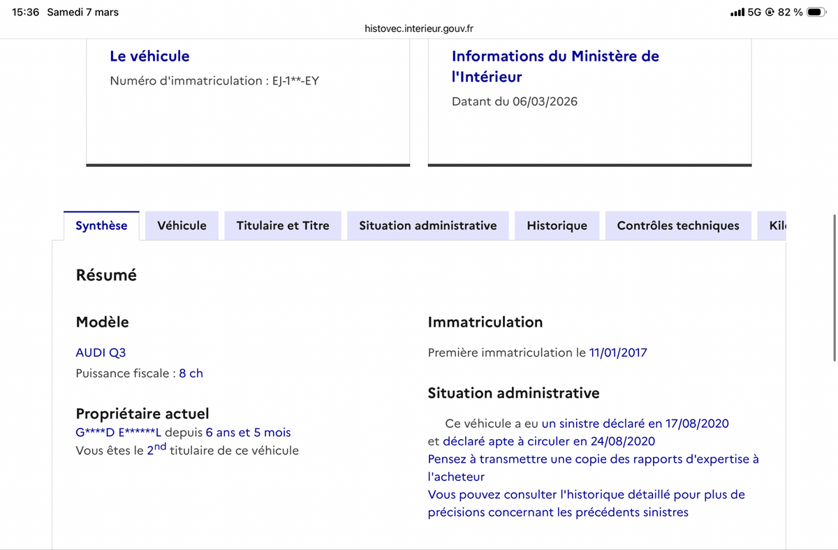Switch to the Véhicule tab
838x550 pixels.
coord(182,225)
